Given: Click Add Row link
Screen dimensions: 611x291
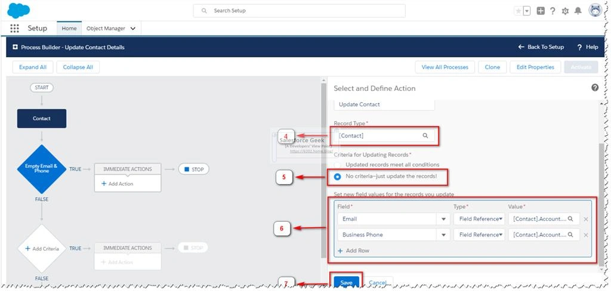Looking at the screenshot, I should [x=353, y=251].
